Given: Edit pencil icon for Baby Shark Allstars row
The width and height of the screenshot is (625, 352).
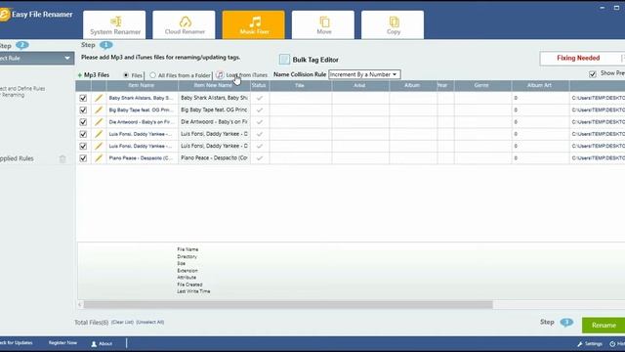Looking at the screenshot, I should pyautogui.click(x=99, y=98).
